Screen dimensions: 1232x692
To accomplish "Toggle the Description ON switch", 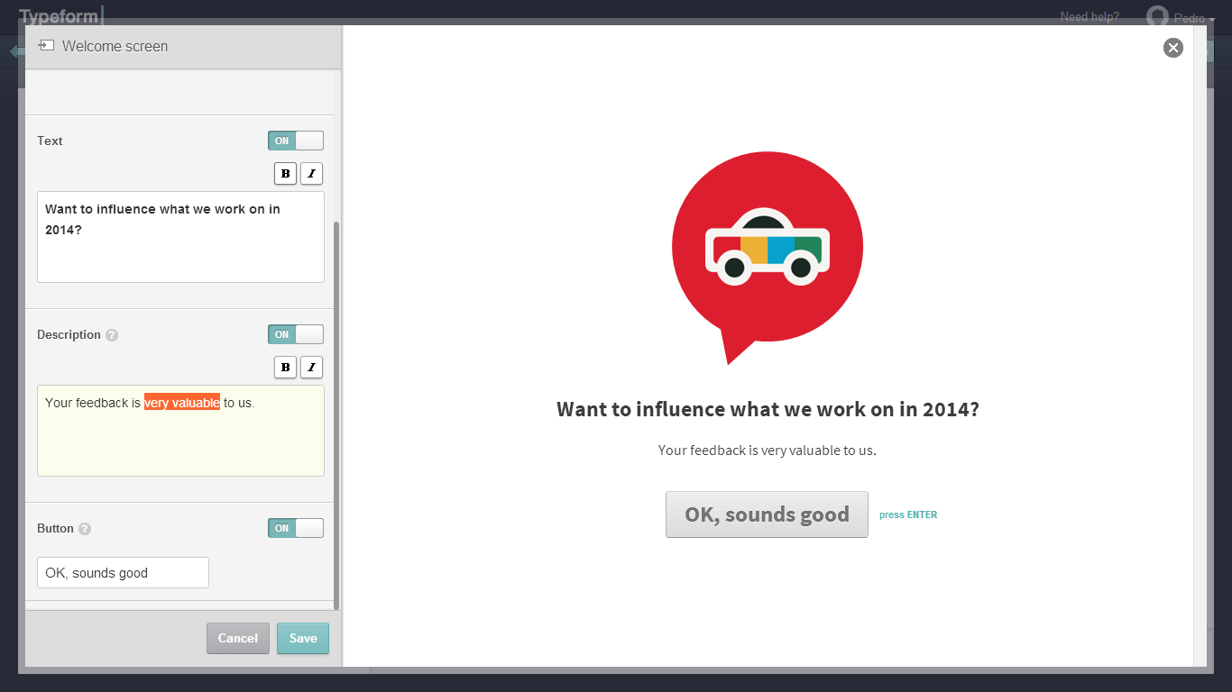I will click(296, 334).
